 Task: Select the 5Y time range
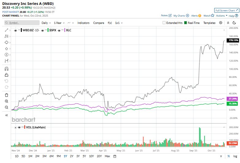[84, 156]
